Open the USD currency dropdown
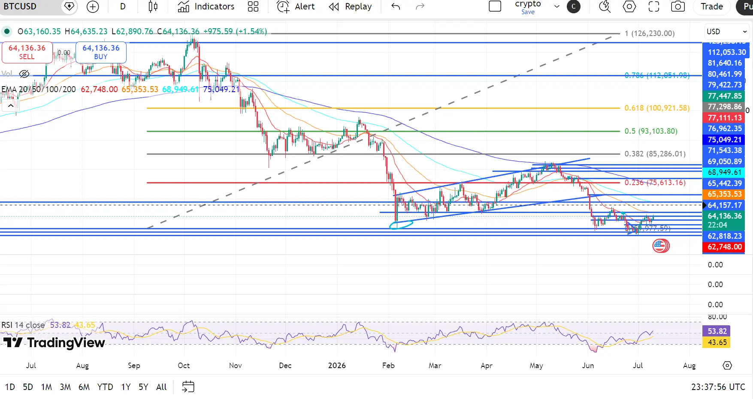The width and height of the screenshot is (753, 399). 726,31
